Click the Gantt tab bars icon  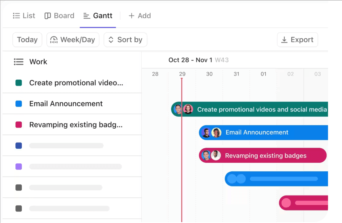[x=87, y=16]
